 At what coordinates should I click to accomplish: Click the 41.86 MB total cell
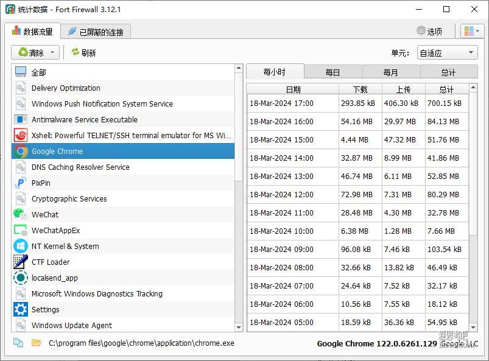coord(447,158)
